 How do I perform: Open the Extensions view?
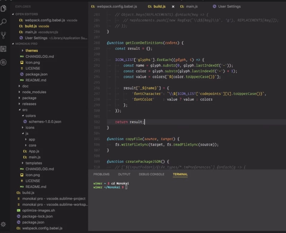[4, 49]
